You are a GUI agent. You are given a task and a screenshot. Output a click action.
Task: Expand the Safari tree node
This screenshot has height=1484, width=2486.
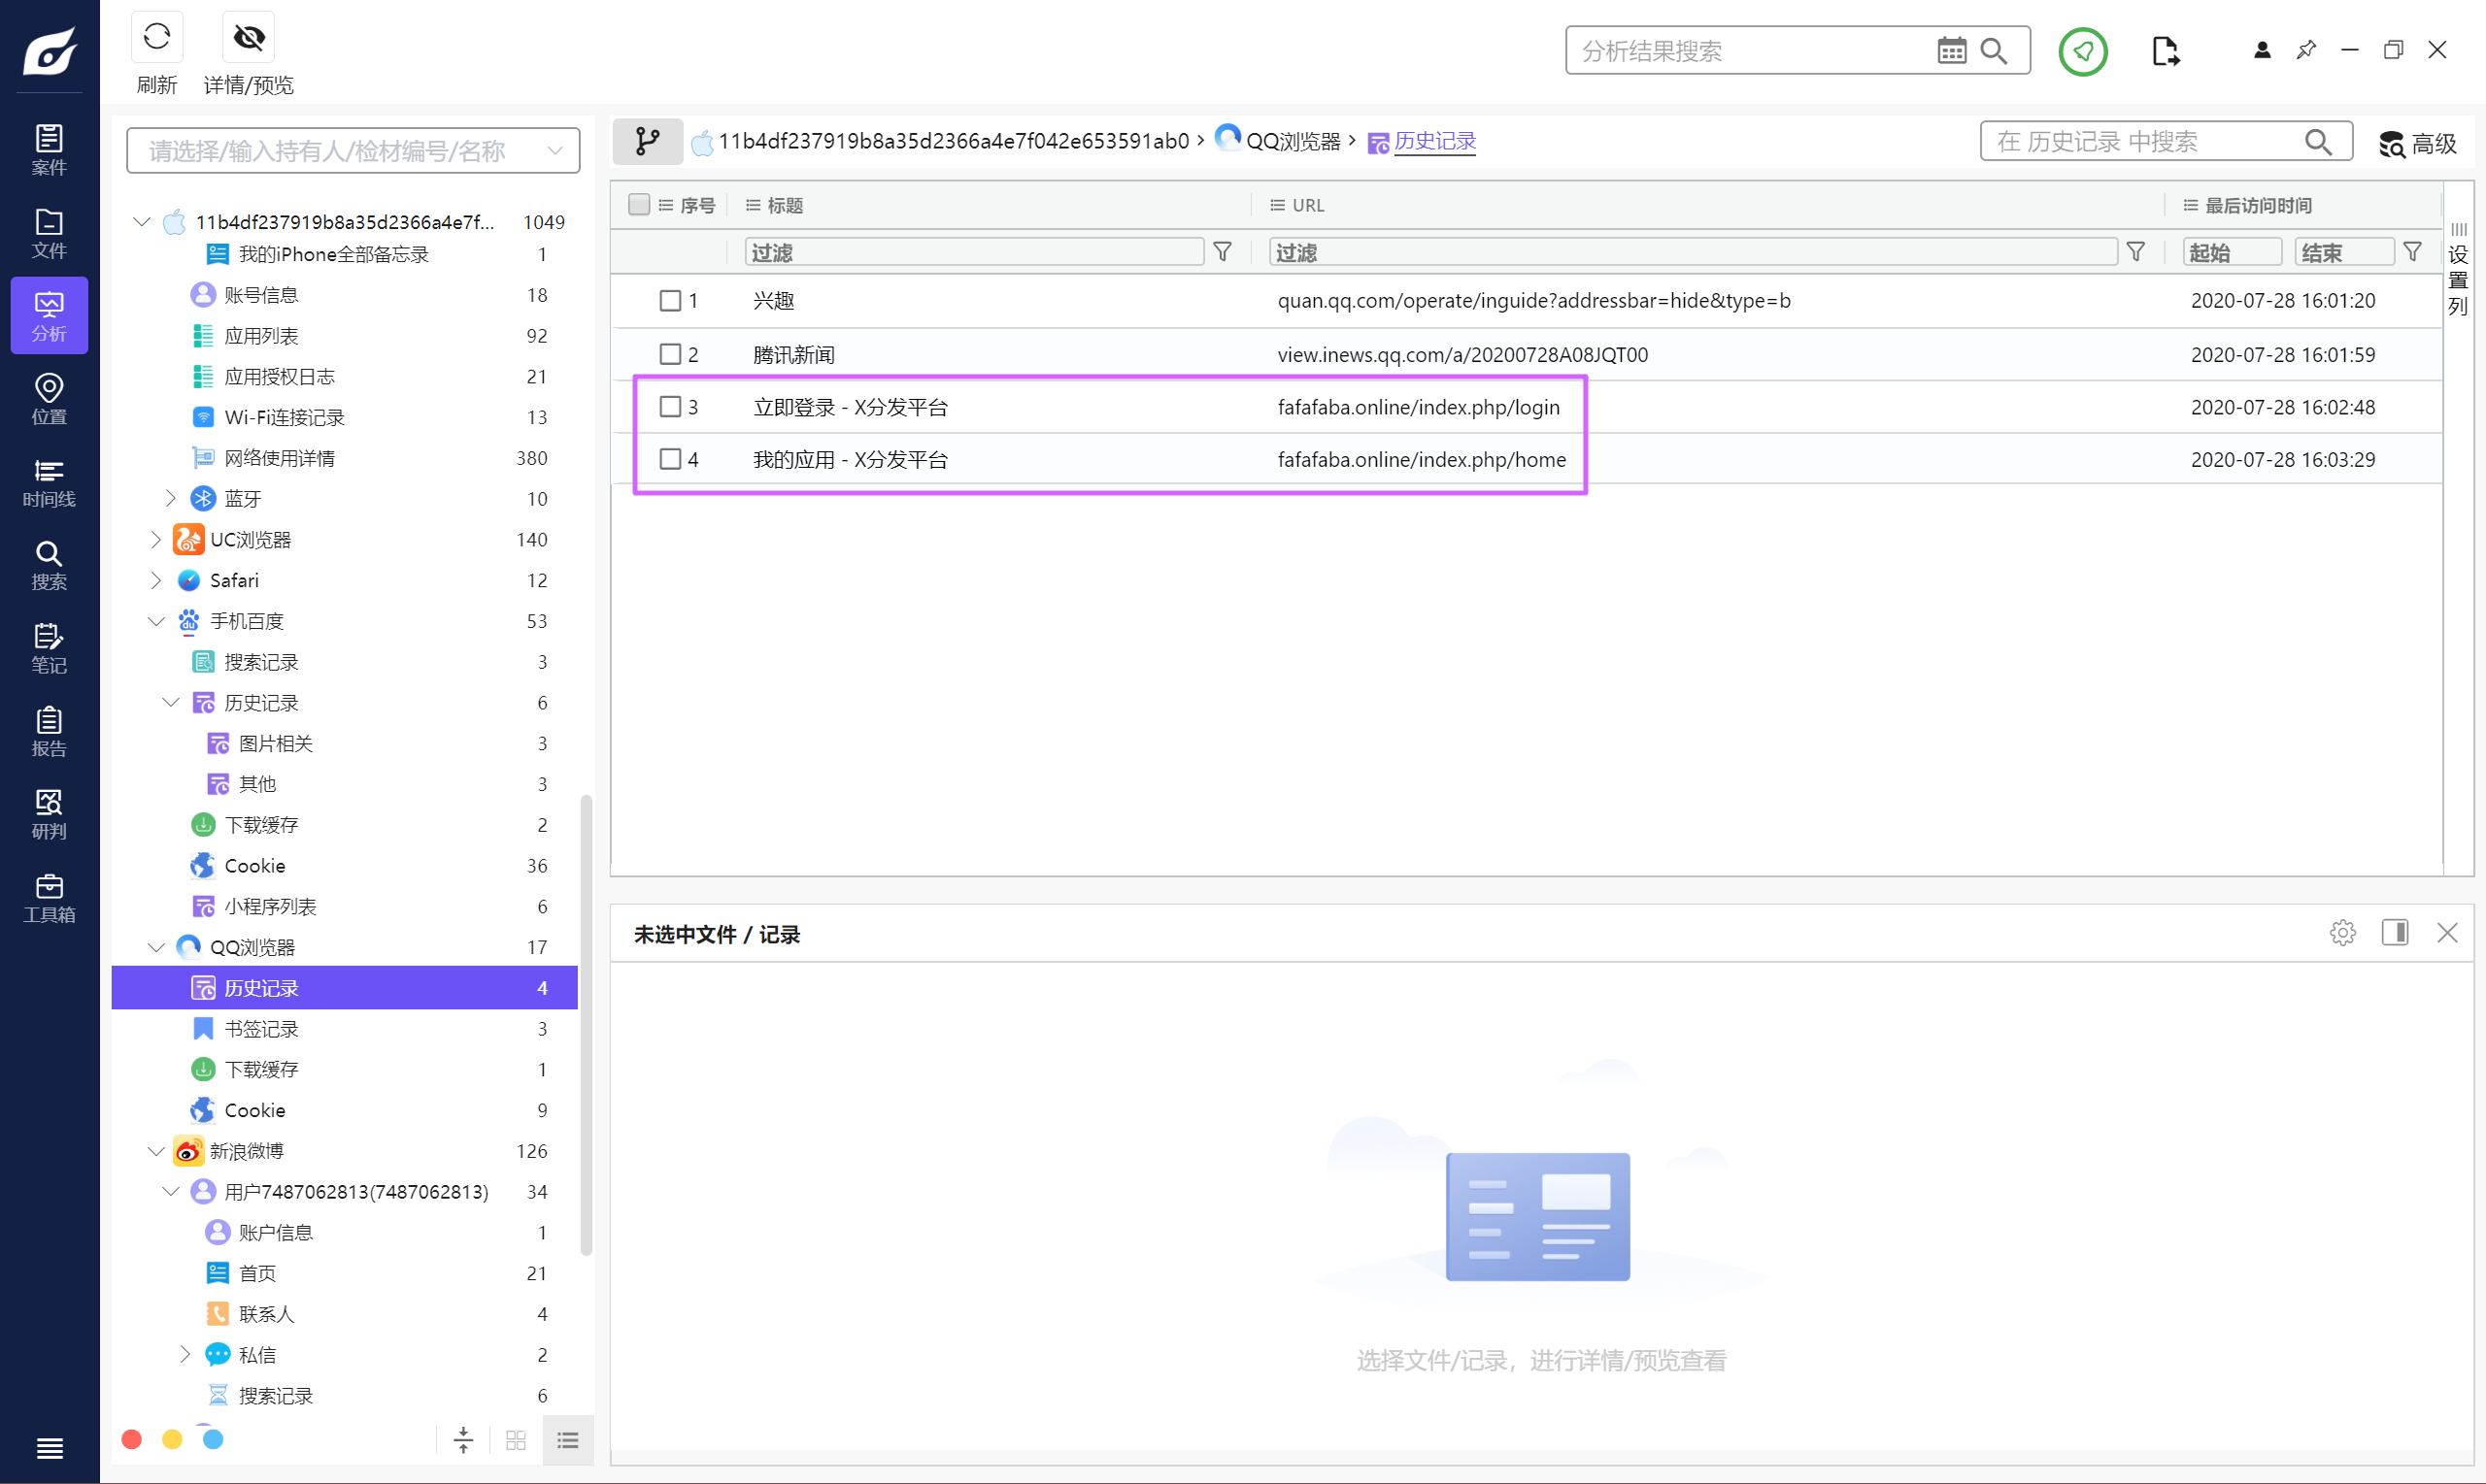[155, 580]
